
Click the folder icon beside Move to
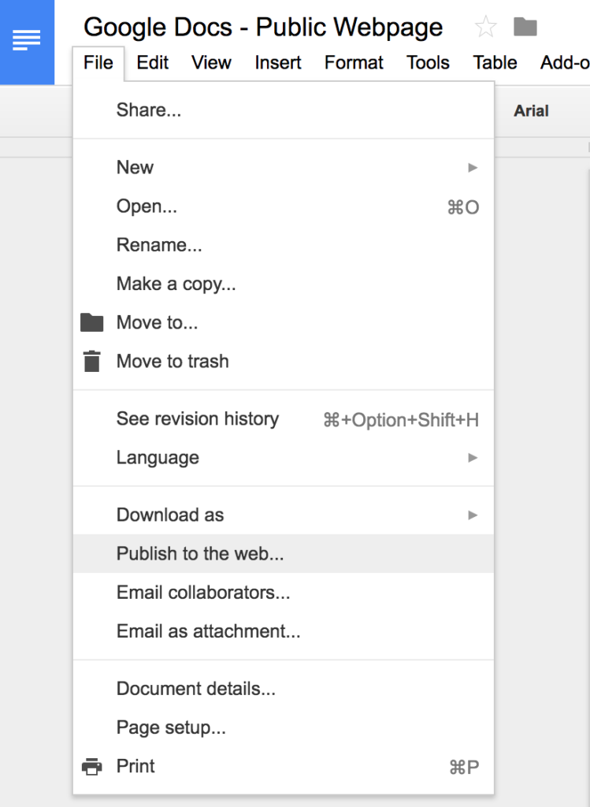(x=92, y=322)
